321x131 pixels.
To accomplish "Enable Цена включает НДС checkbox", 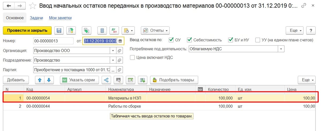I will pyautogui.click(x=132, y=57).
